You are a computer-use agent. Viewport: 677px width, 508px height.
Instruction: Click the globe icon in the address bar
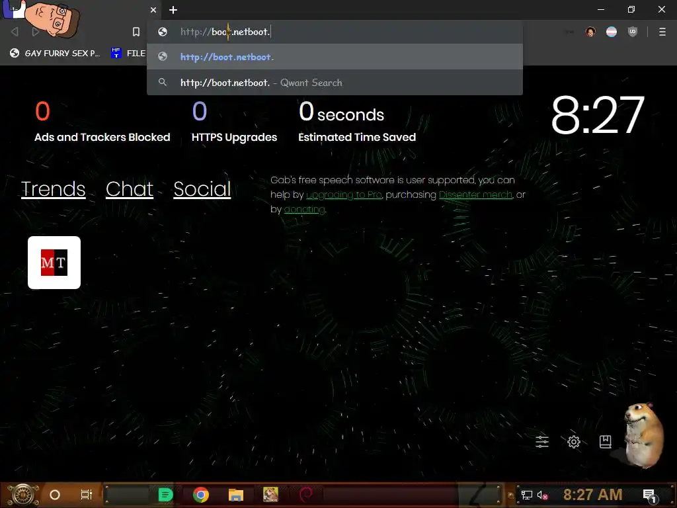[163, 32]
